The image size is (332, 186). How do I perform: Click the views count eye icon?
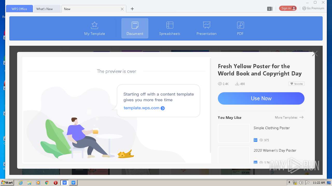pyautogui.click(x=220, y=84)
